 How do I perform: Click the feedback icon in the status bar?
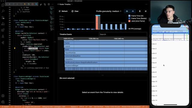[x=143, y=107]
